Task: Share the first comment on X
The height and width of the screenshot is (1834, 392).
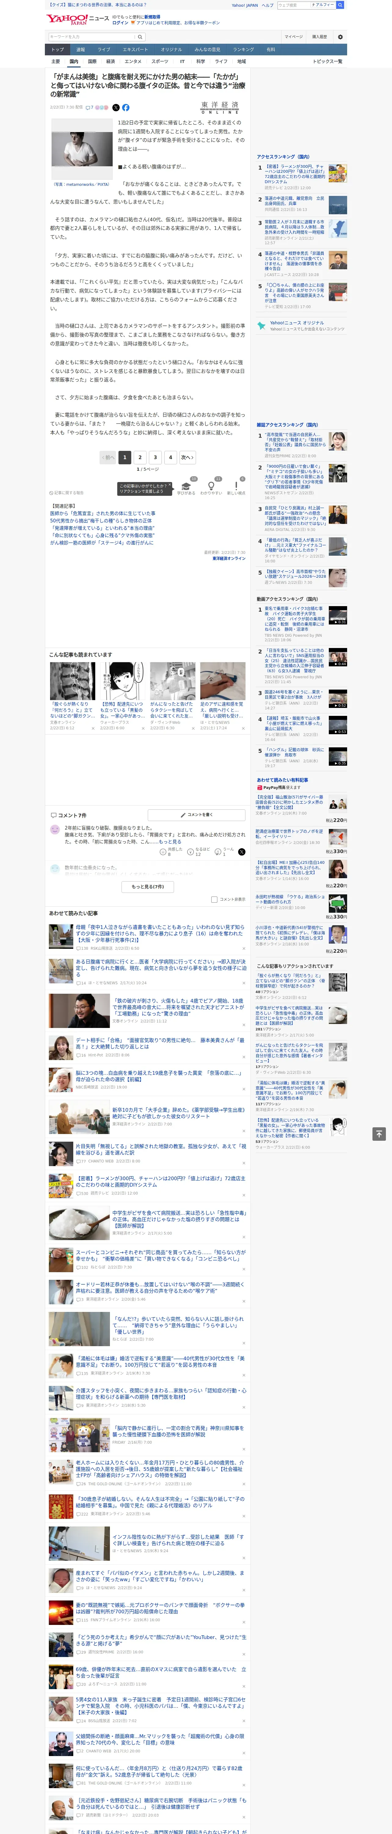Action: 242,852
